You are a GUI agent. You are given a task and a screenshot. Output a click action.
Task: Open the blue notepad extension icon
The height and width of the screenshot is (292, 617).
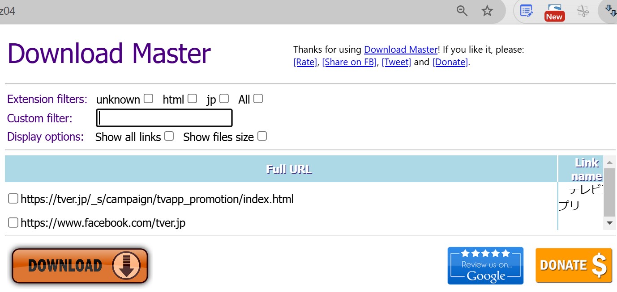click(526, 11)
